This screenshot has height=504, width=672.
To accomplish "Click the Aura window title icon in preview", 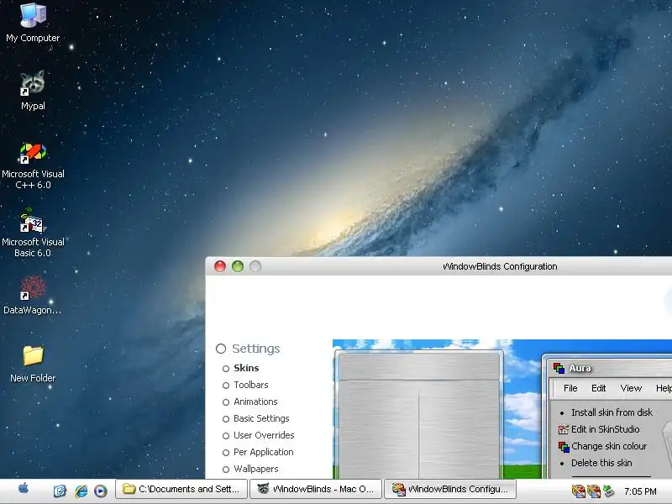I will 559,368.
